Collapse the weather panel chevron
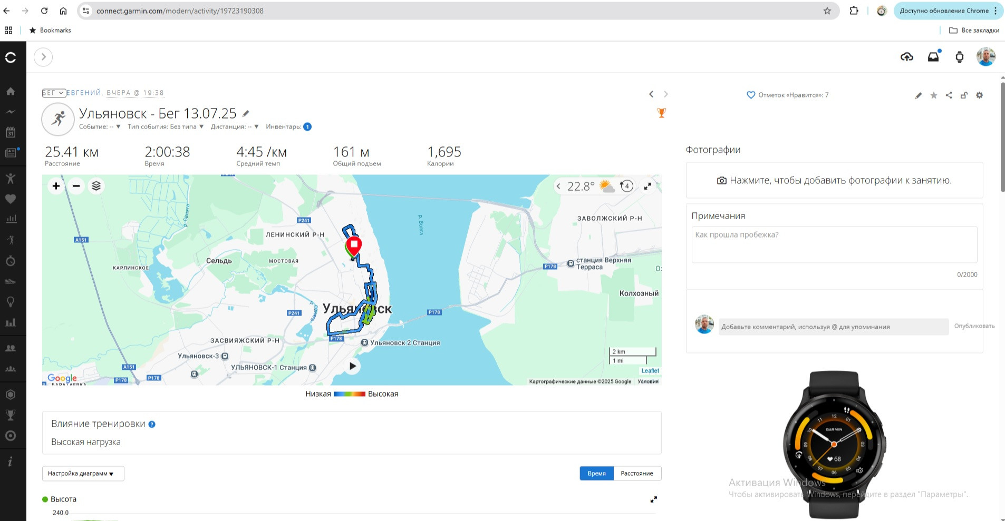The width and height of the screenshot is (1005, 521). point(558,186)
